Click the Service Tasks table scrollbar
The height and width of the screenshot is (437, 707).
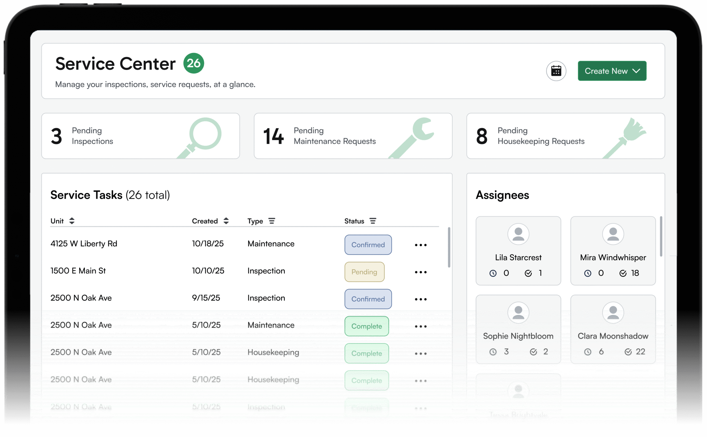click(449, 247)
